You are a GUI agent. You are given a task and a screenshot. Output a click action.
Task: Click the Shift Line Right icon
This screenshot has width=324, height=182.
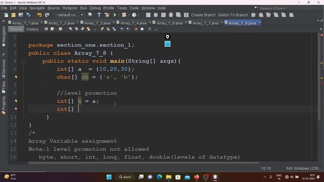[x=128, y=29]
